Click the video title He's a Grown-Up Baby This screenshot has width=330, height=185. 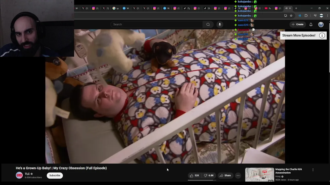pyautogui.click(x=61, y=168)
